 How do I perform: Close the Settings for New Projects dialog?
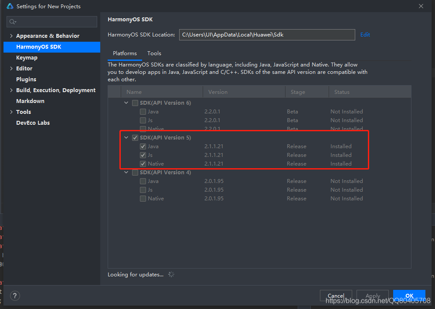tap(421, 6)
